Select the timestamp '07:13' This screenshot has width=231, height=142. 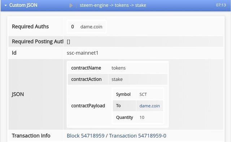coord(221,5)
